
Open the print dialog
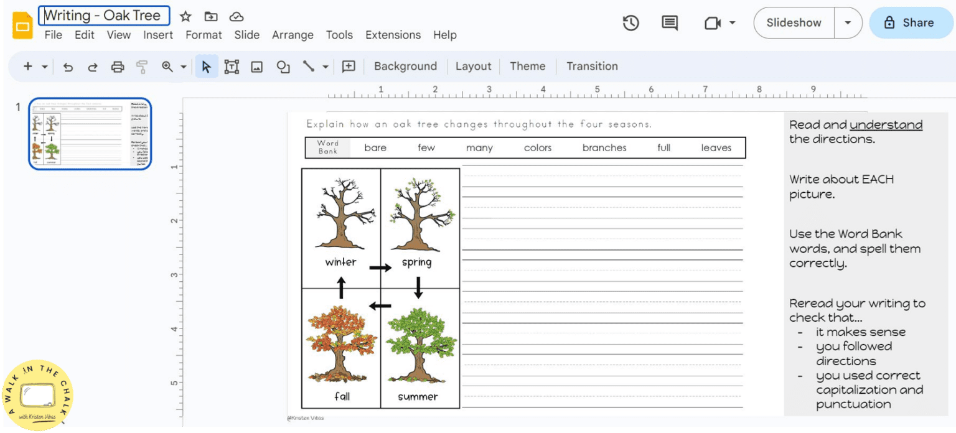tap(118, 66)
